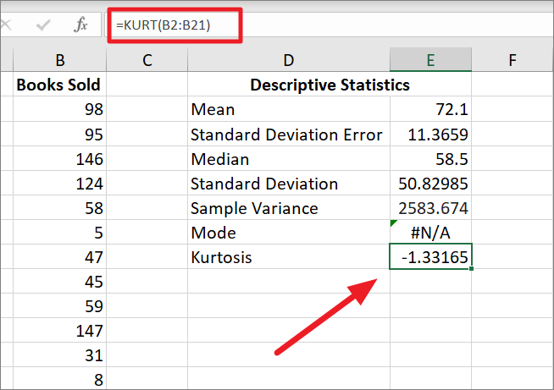Click the Enter checkmark icon in formula bar

click(x=43, y=25)
